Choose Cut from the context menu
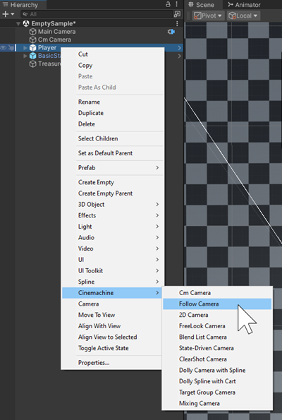The width and height of the screenshot is (282, 420). click(x=113, y=54)
